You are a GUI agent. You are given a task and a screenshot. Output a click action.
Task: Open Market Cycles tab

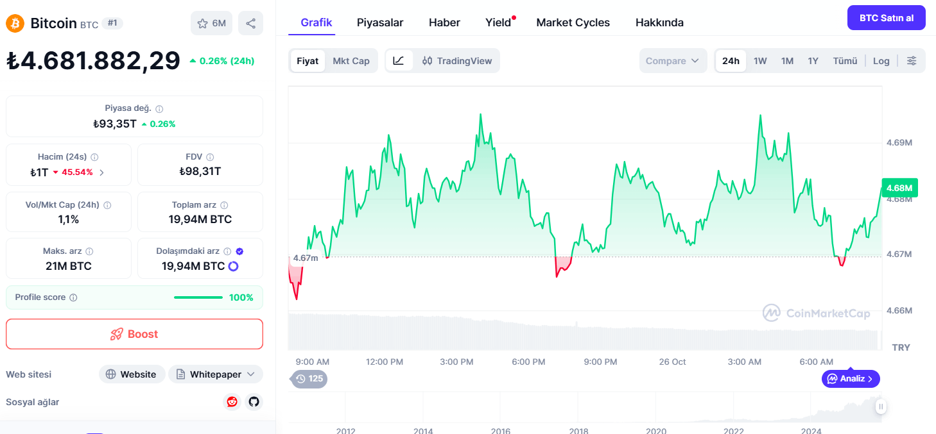573,22
